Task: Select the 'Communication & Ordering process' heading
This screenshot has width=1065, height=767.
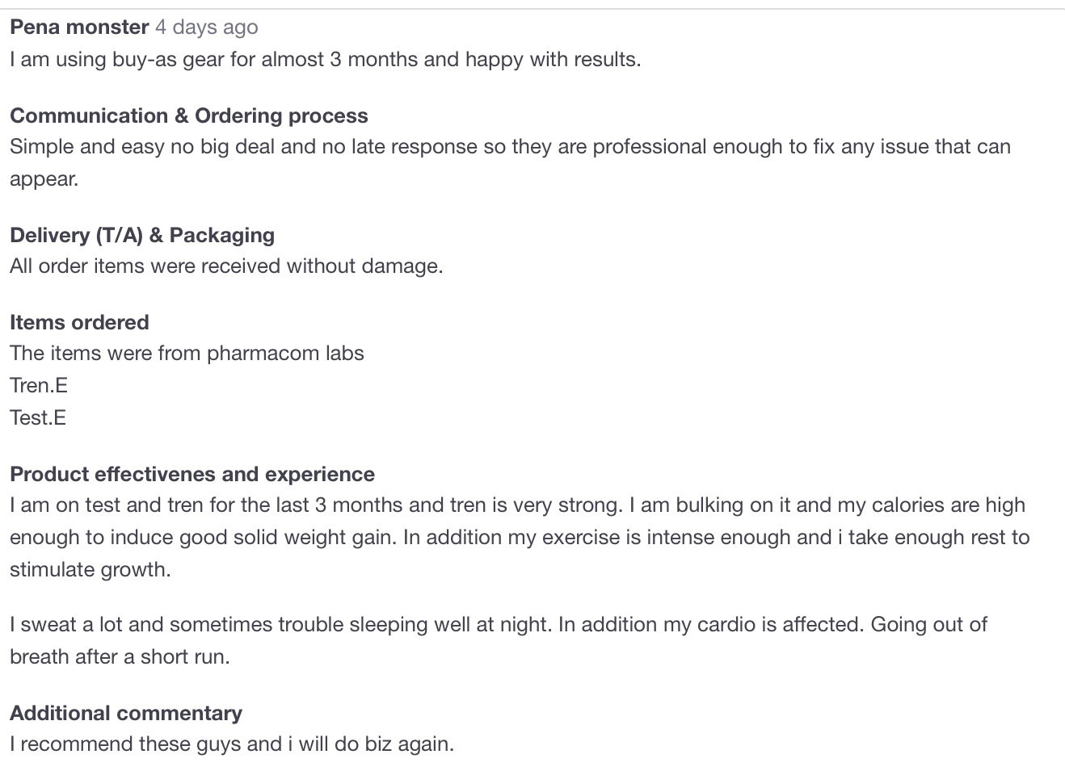Action: (189, 115)
